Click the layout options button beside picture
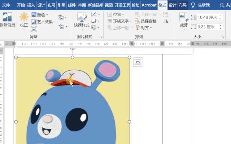 (138, 62)
